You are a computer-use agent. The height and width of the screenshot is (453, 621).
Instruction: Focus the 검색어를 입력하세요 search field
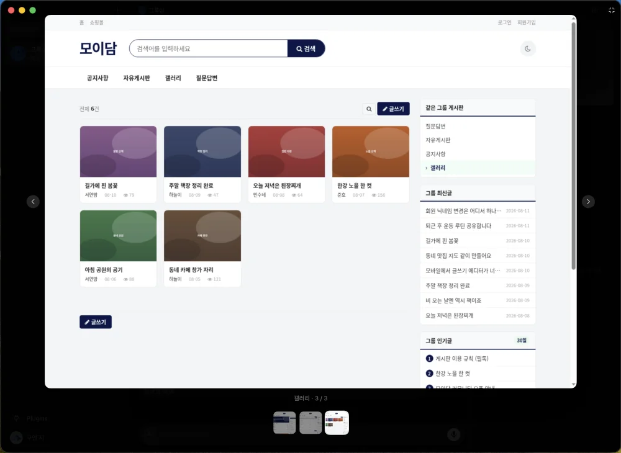click(x=208, y=48)
